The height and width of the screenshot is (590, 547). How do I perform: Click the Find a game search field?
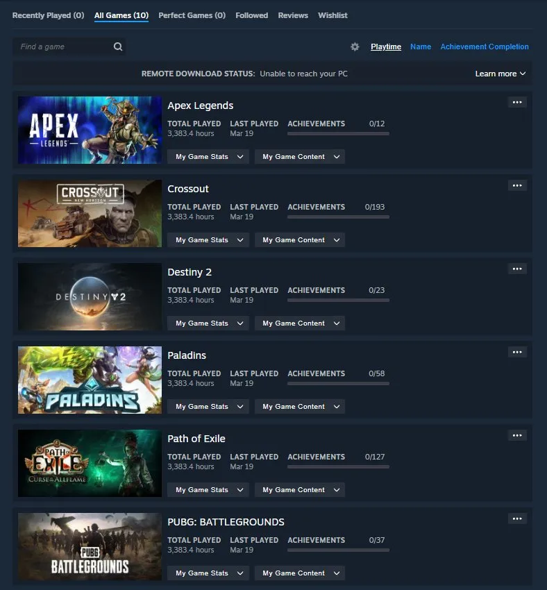[x=69, y=47]
